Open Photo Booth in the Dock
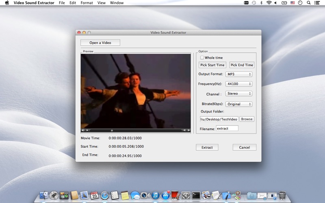This screenshot has width=325, height=203. tap(175, 195)
